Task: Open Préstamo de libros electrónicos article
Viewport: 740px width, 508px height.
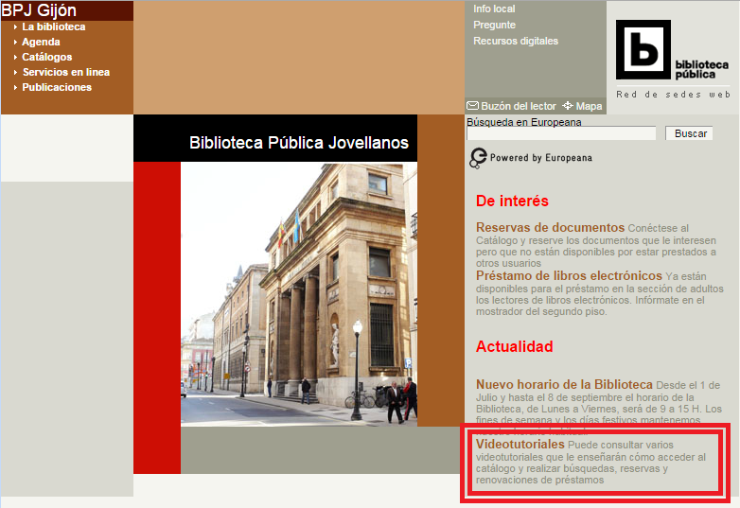Action: click(x=569, y=276)
